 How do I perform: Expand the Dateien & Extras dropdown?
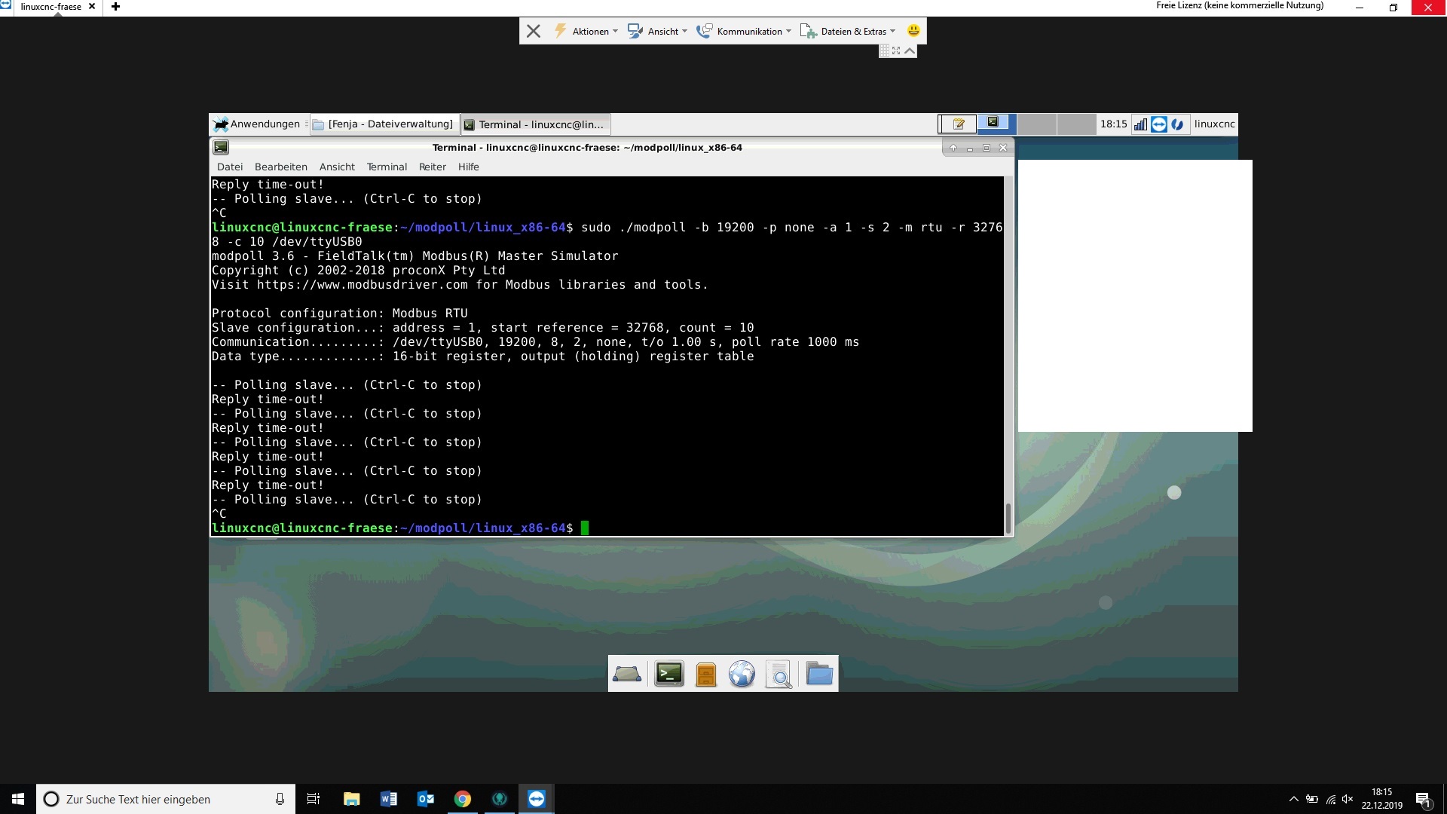coord(848,31)
